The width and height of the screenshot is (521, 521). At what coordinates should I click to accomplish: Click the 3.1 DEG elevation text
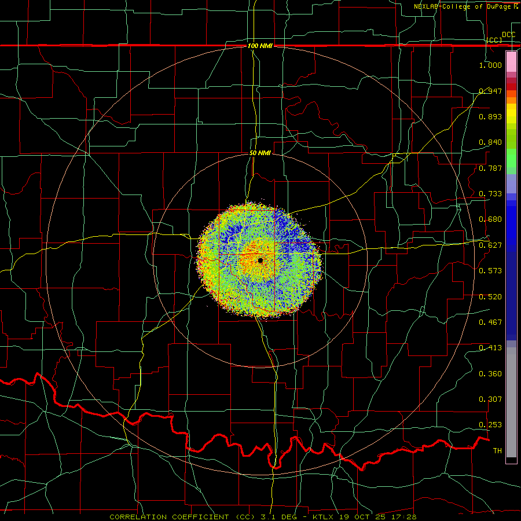pyautogui.click(x=278, y=517)
